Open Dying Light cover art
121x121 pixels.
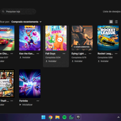click(x=82, y=38)
